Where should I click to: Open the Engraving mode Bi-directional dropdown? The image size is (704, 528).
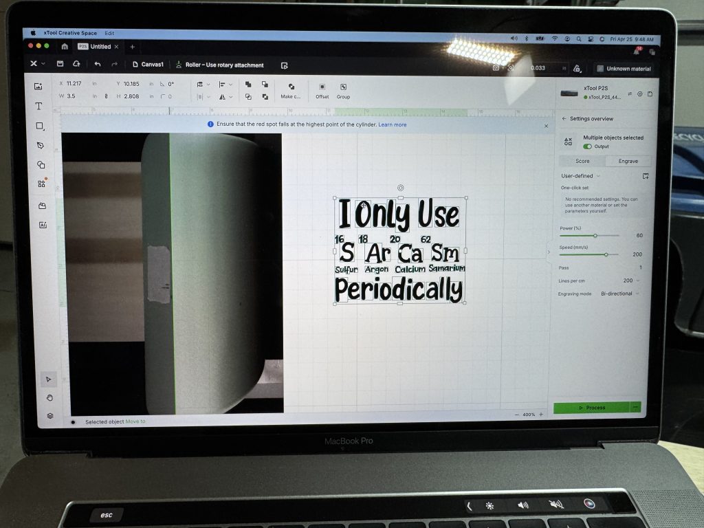(620, 294)
